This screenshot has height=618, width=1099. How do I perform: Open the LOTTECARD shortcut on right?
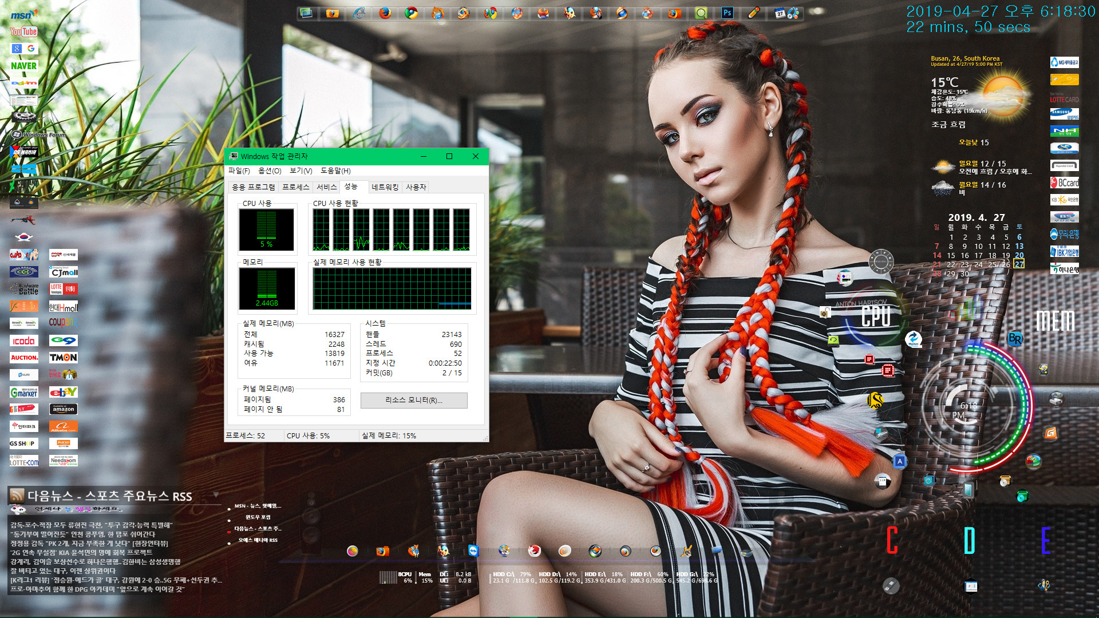point(1064,98)
